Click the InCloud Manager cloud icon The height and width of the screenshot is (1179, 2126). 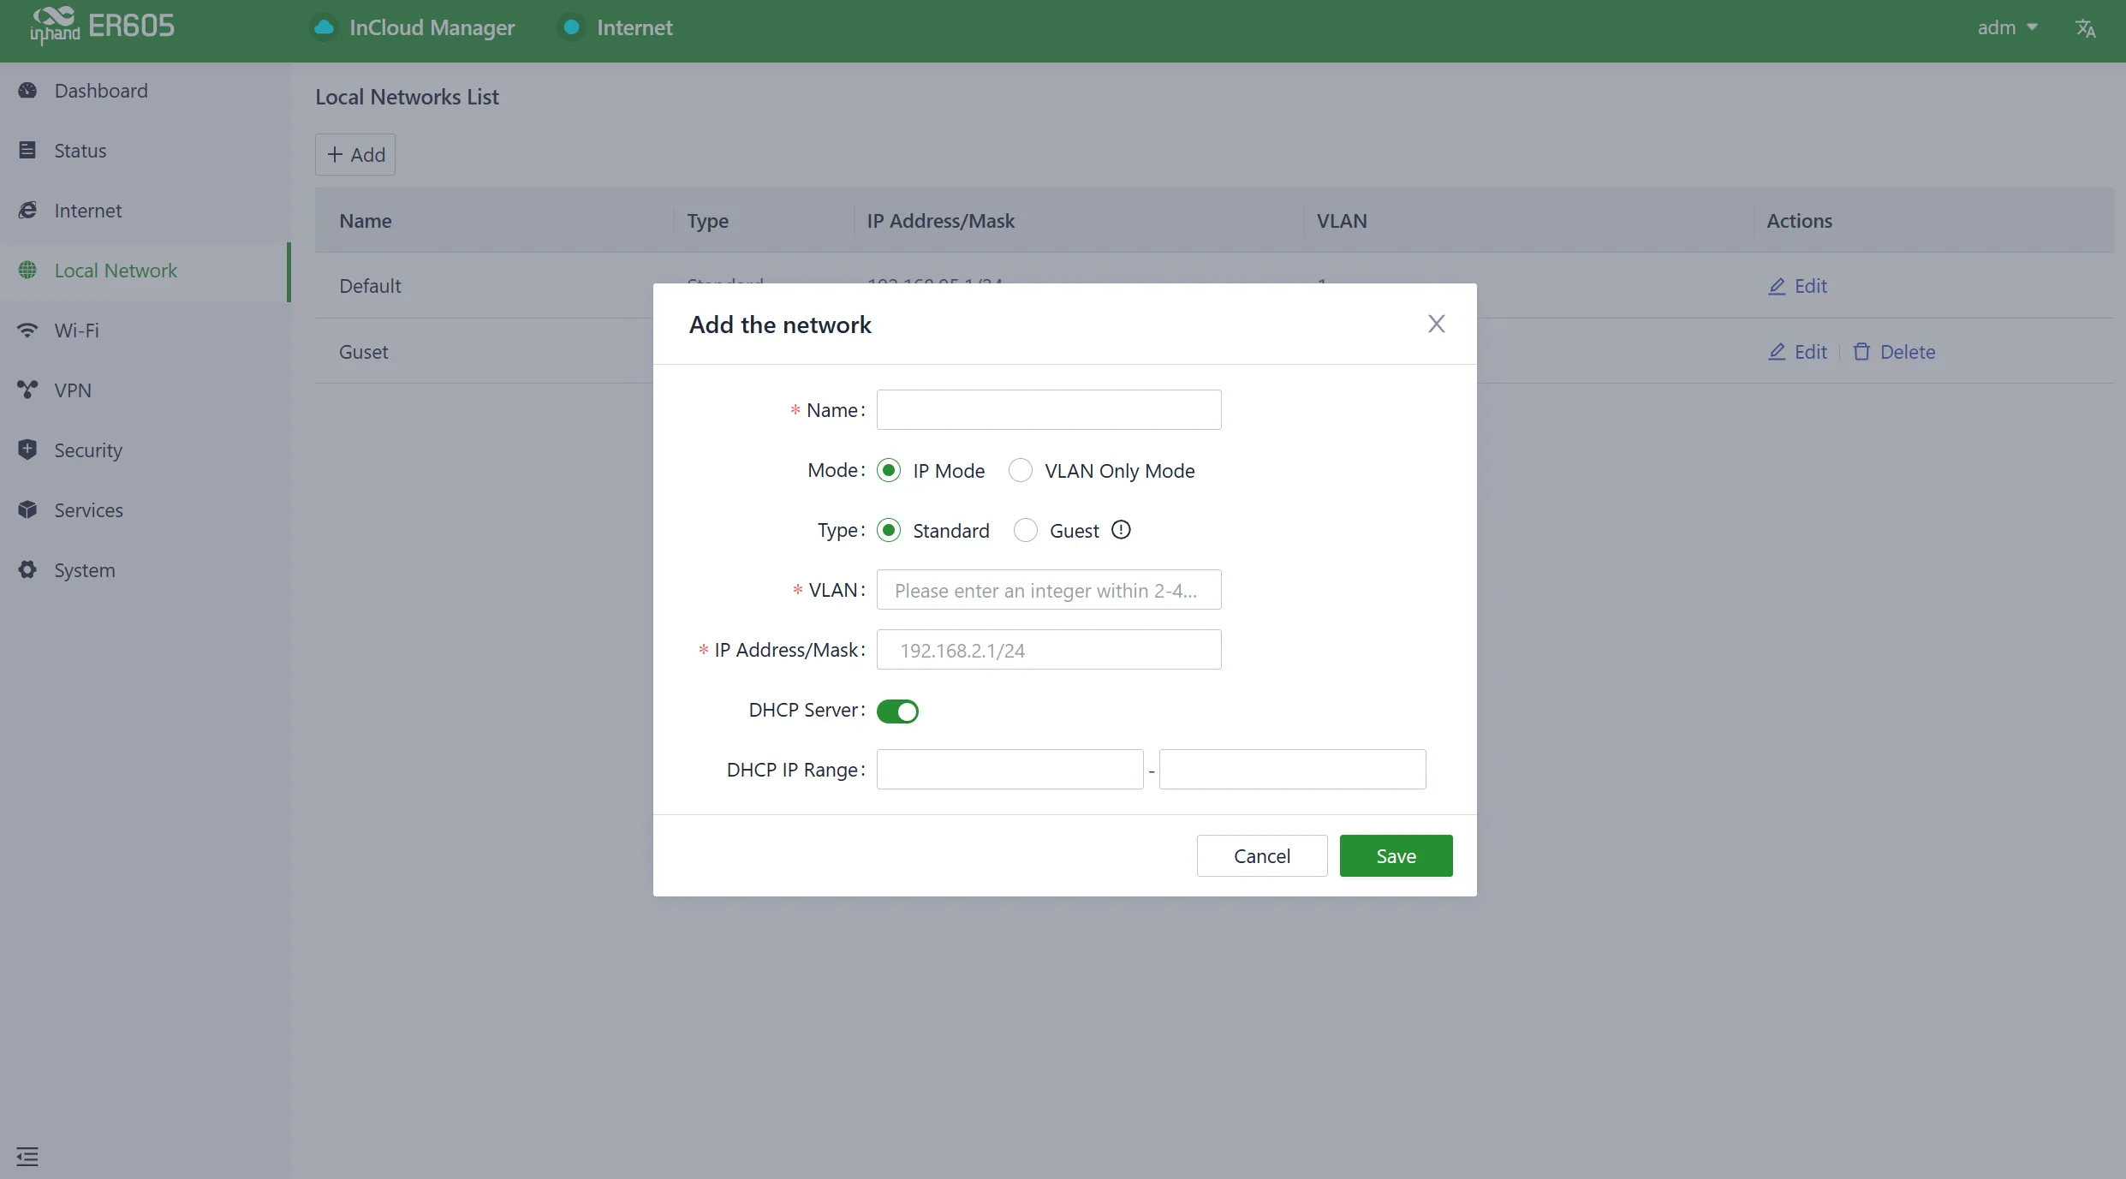pos(325,27)
